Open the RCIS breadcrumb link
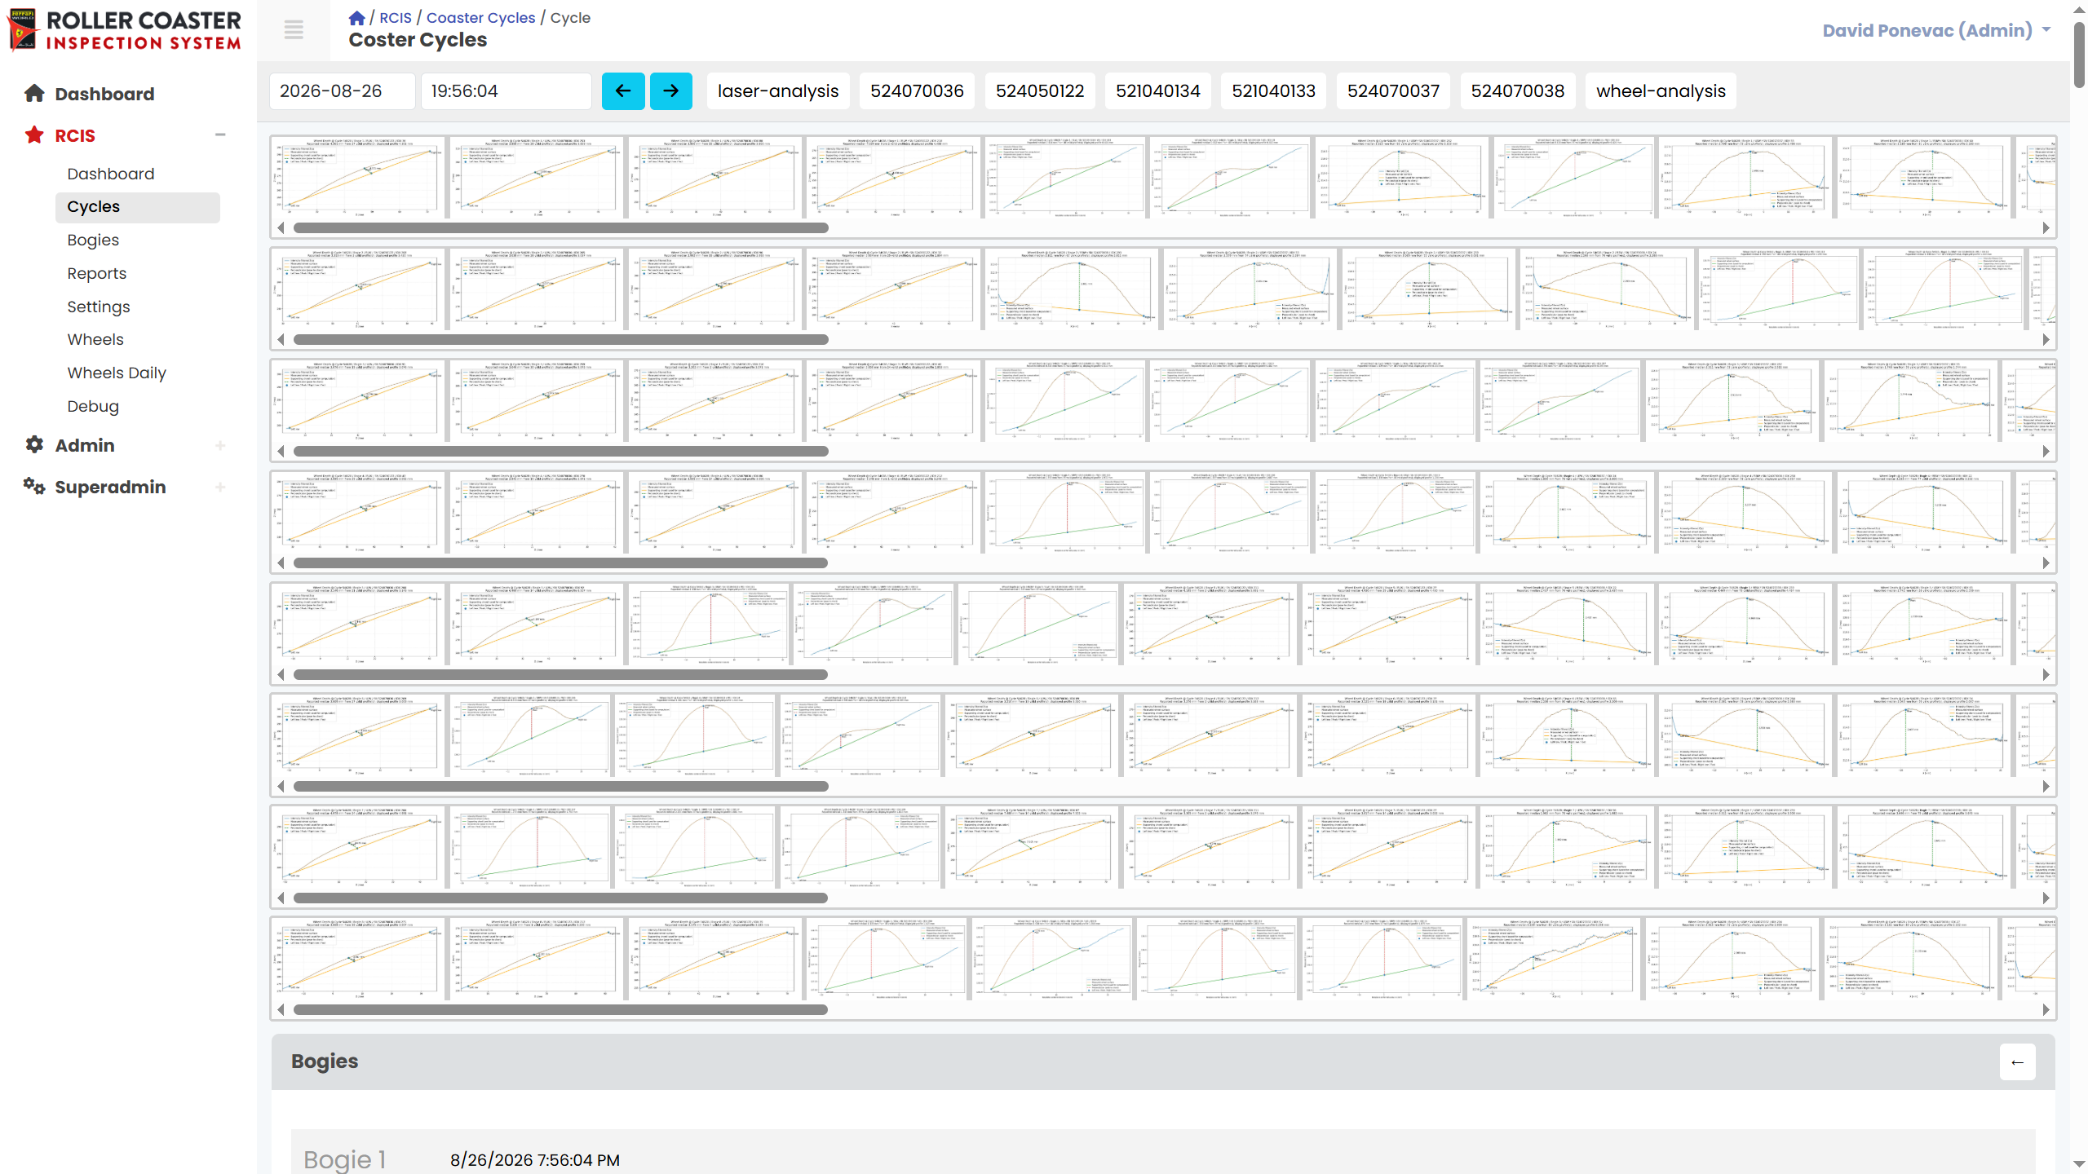Image resolution: width=2088 pixels, height=1174 pixels. tap(396, 18)
